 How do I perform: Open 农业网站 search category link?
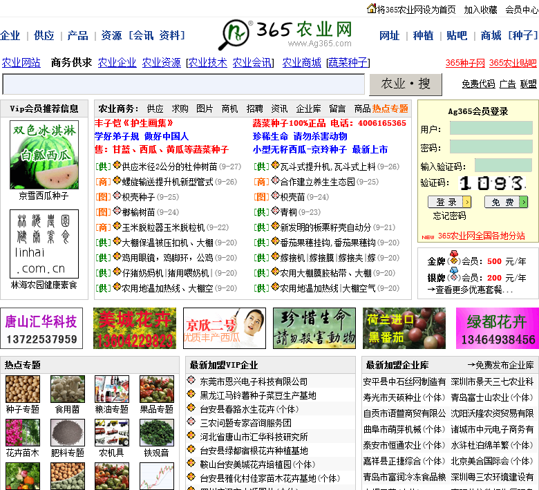(x=21, y=63)
